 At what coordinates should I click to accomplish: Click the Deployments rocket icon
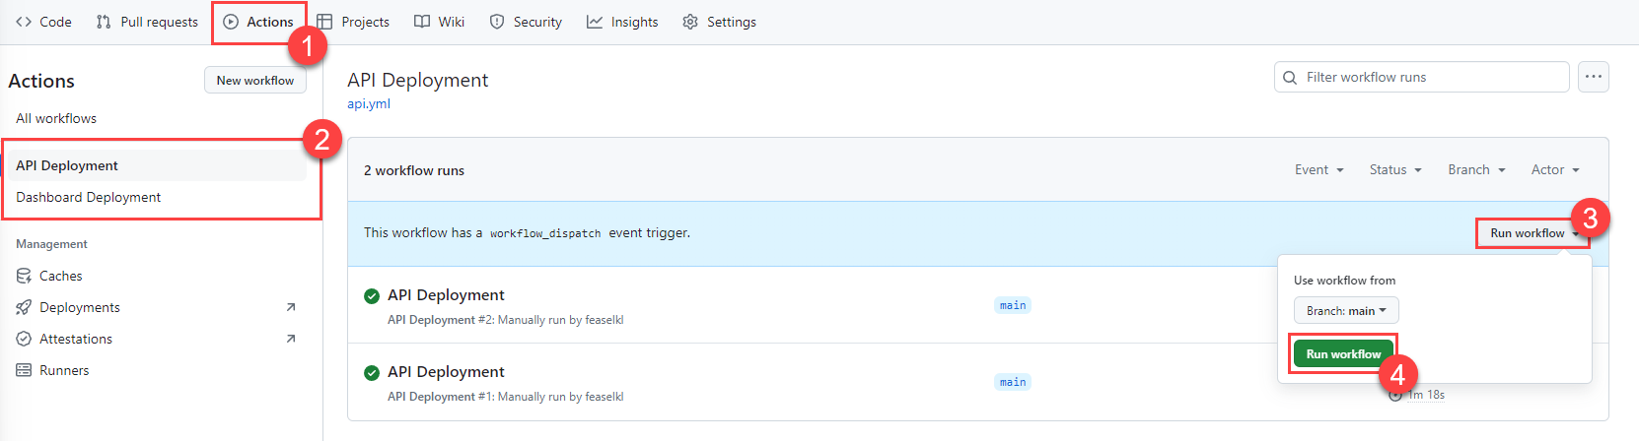click(x=24, y=307)
